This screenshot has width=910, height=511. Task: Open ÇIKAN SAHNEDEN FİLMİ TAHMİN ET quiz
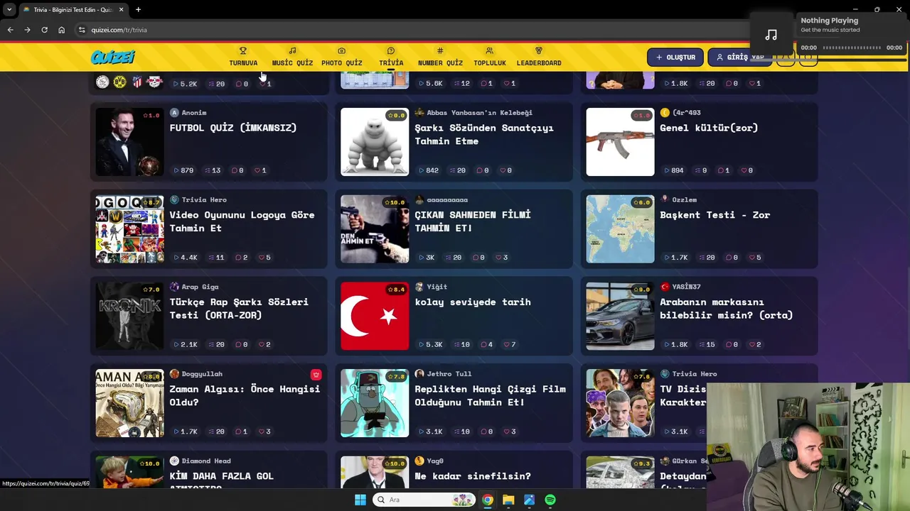(x=472, y=221)
